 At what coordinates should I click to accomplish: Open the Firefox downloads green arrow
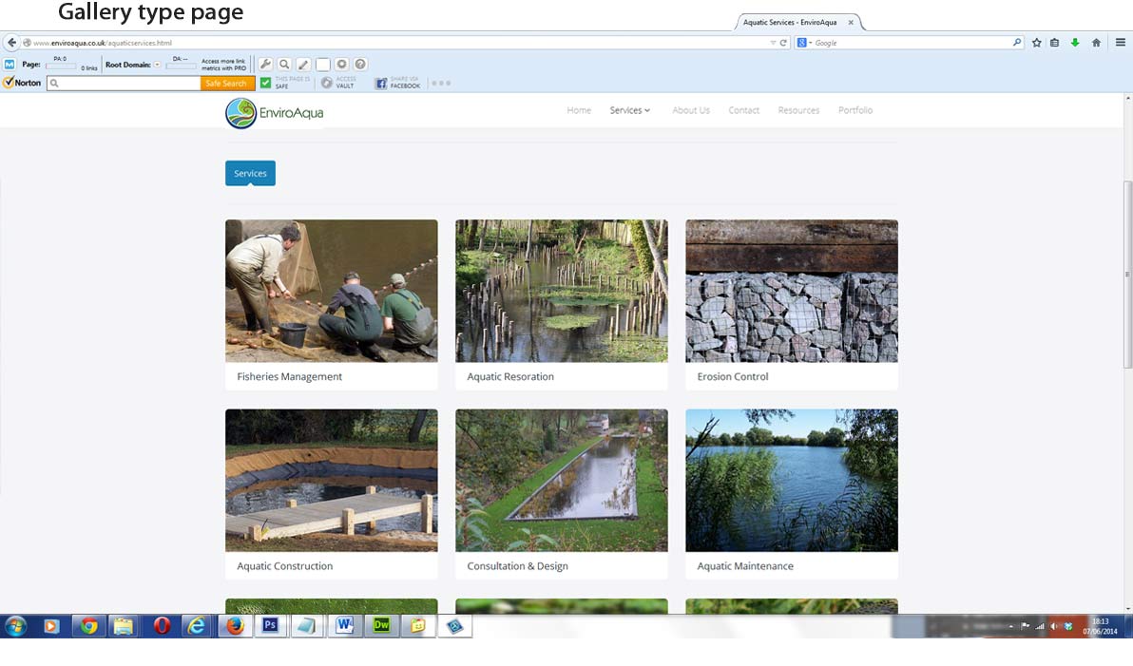point(1075,43)
